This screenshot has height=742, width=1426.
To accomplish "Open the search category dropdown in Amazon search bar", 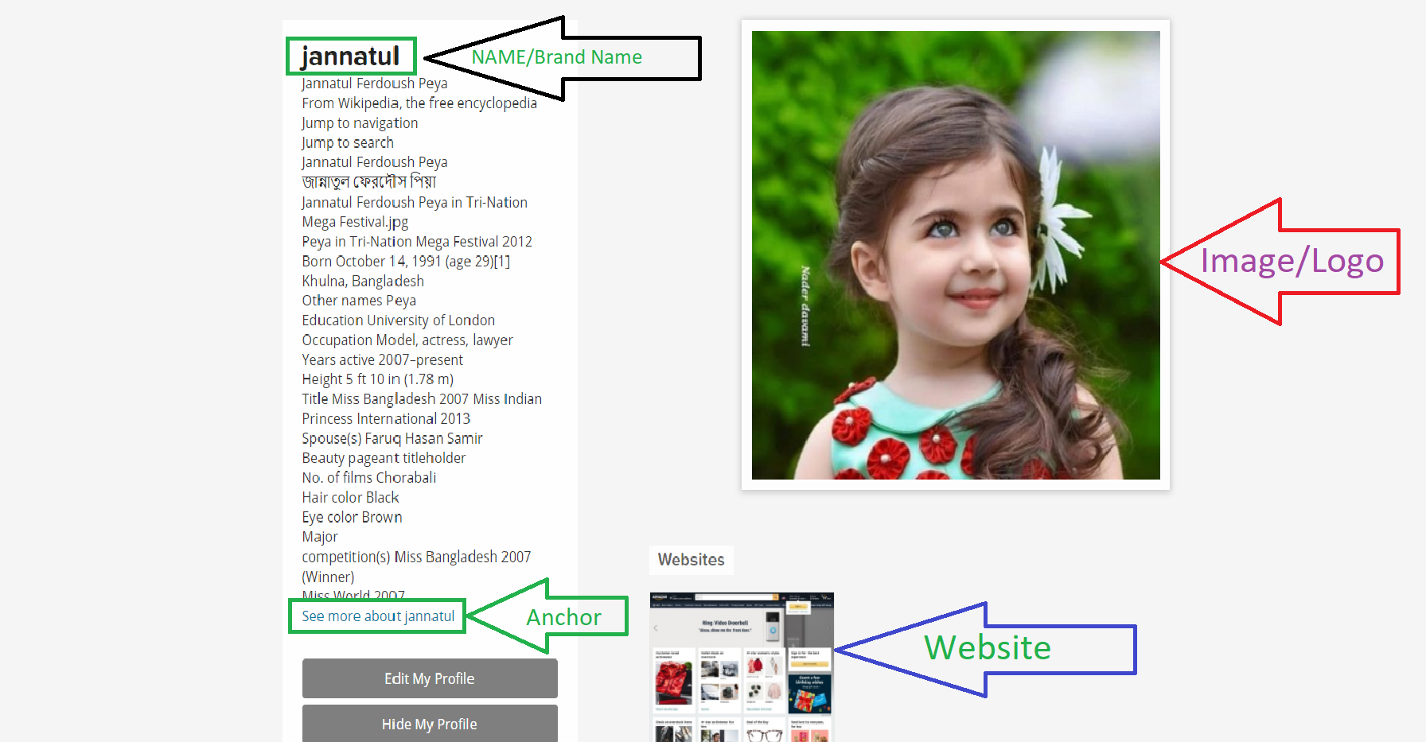I will point(699,597).
